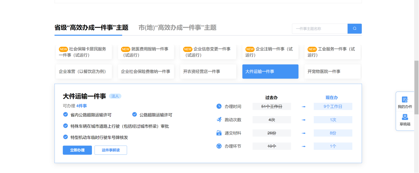Viewport: 419px width, 173px height.
Task: Click NEW badge on 就医费用报销 card
Action: click(126, 49)
